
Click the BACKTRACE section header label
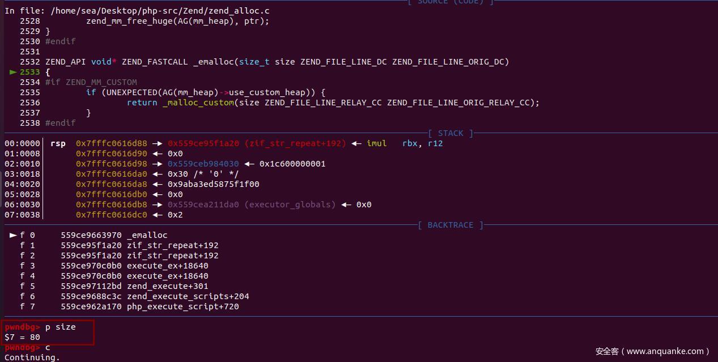click(x=451, y=225)
